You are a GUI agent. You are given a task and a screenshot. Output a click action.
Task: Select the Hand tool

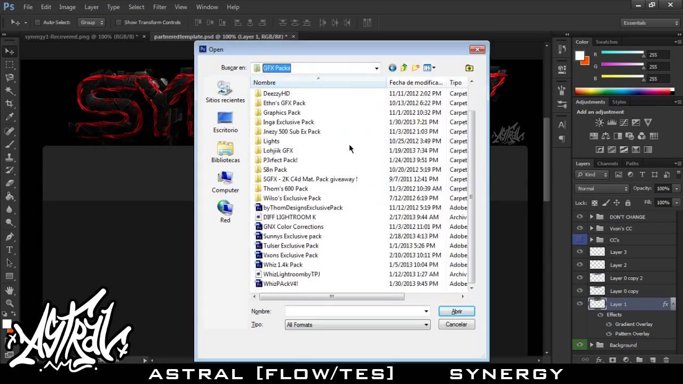click(10, 290)
